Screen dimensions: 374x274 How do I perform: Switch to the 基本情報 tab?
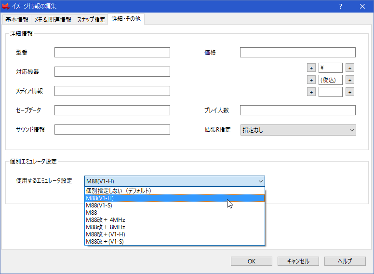17,20
